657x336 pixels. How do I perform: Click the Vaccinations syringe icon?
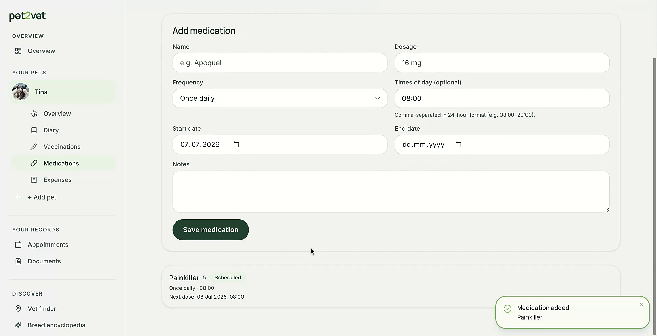tap(34, 147)
